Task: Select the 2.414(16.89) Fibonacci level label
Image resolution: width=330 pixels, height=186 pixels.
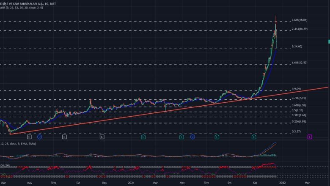Action: [299, 29]
